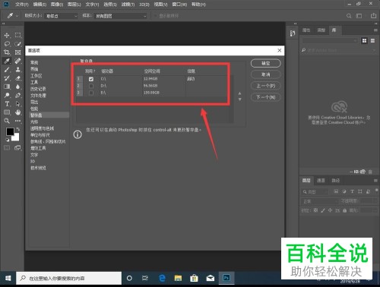The image size is (380, 287).
Task: Enable scratch disk E:\ checkbox
Action: pos(91,93)
